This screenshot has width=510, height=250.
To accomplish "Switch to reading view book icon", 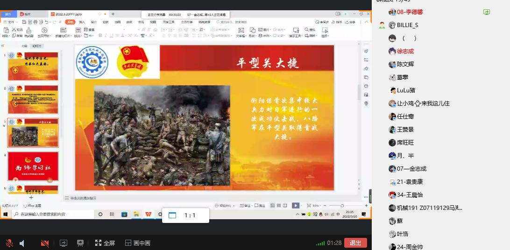I will (x=285, y=206).
